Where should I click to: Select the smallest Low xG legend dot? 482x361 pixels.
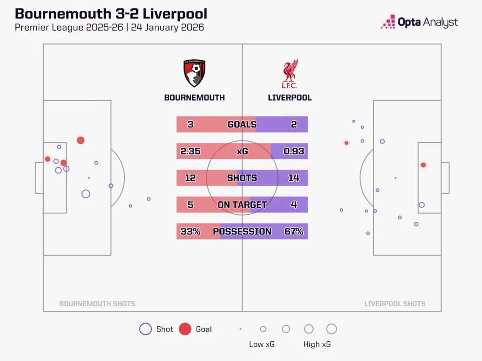point(241,329)
